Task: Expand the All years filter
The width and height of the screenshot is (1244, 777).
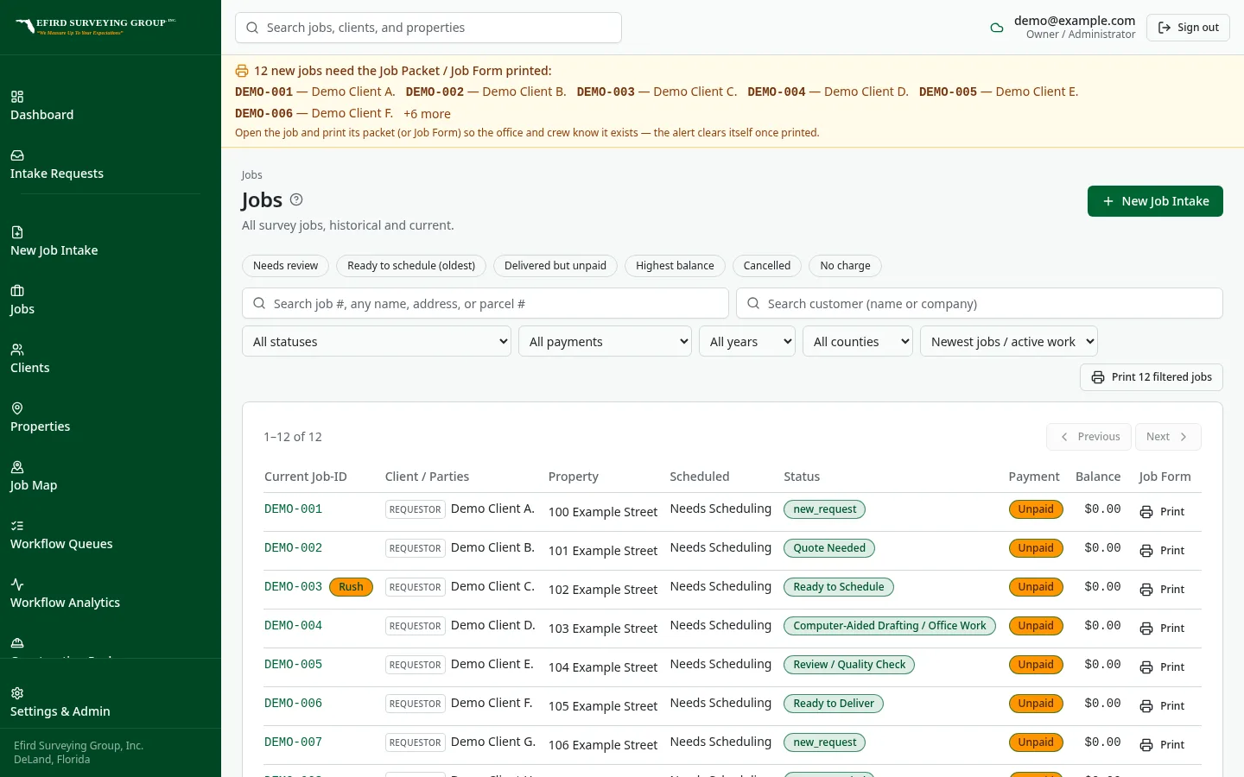Action: (747, 342)
